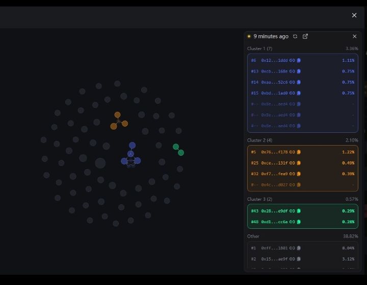The width and height of the screenshot is (367, 285).
Task: Open link icon for address 0xcb...168e
Action: click(x=292, y=72)
